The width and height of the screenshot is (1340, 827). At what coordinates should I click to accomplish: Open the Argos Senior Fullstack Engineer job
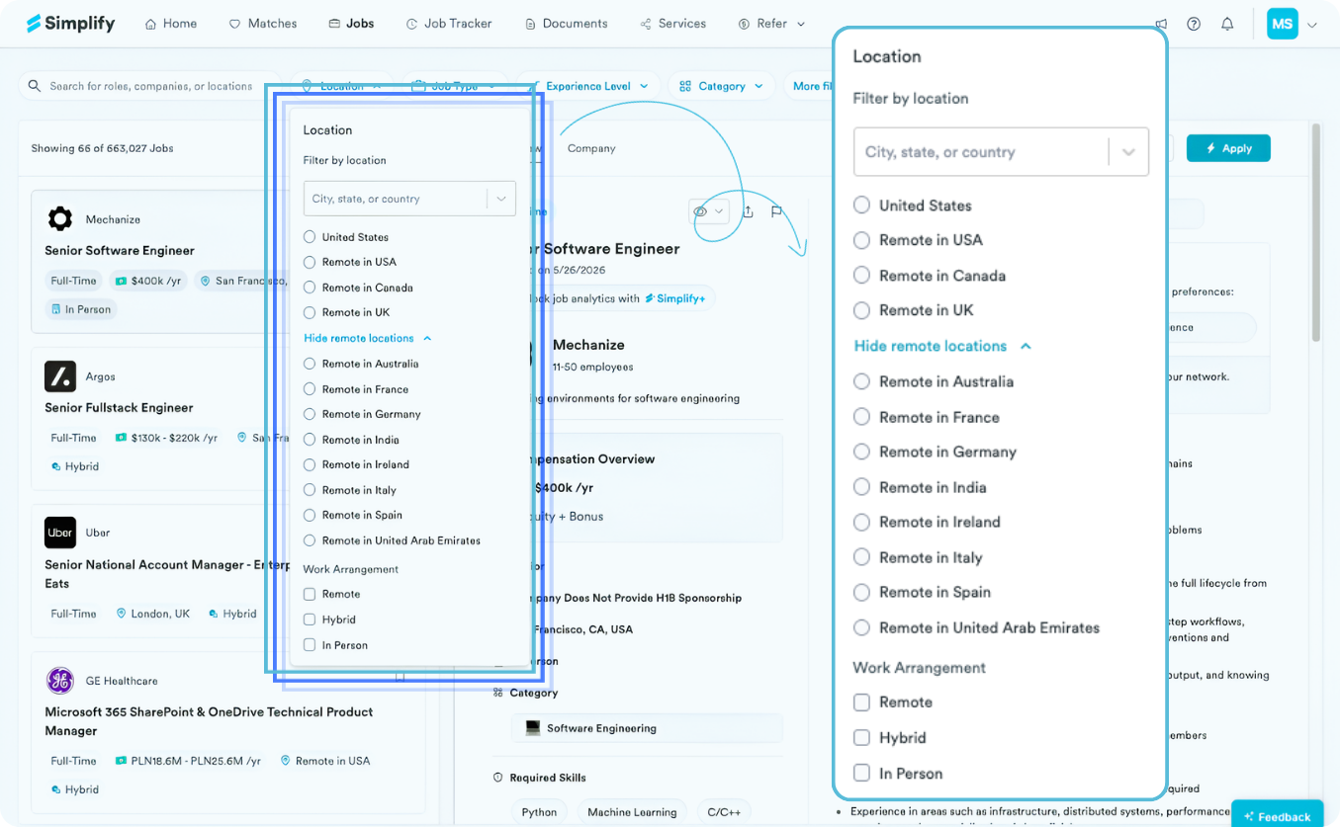pyautogui.click(x=119, y=407)
